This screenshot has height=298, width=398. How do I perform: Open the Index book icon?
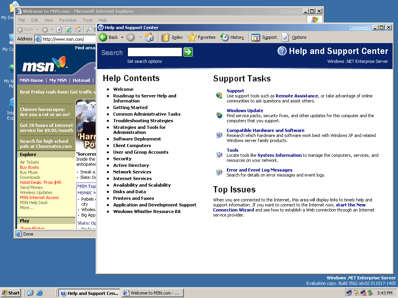point(165,37)
